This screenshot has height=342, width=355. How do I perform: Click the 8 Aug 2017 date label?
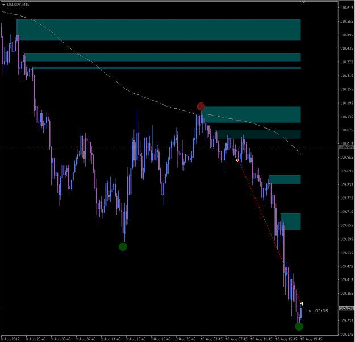click(10, 339)
